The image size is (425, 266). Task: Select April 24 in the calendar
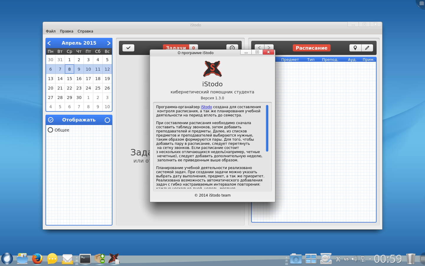coord(88,88)
